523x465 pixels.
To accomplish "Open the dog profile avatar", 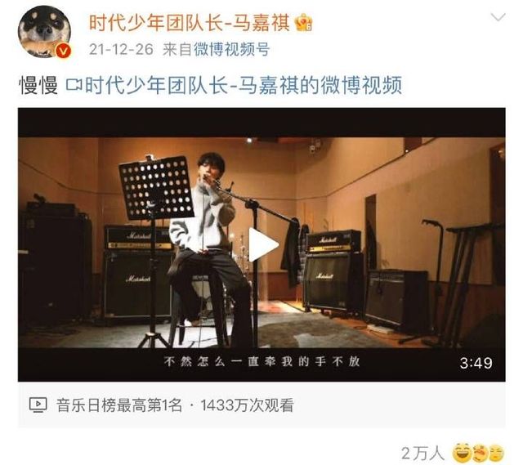I will tap(44, 32).
